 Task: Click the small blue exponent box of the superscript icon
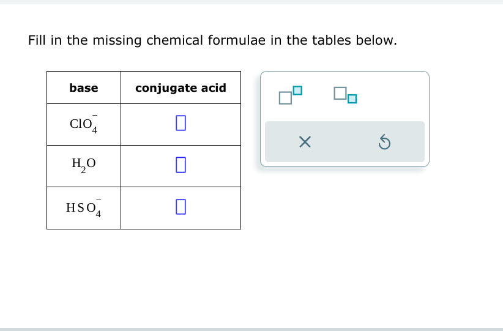click(x=297, y=91)
